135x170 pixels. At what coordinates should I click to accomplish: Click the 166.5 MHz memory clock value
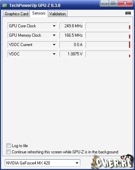(x=72, y=35)
